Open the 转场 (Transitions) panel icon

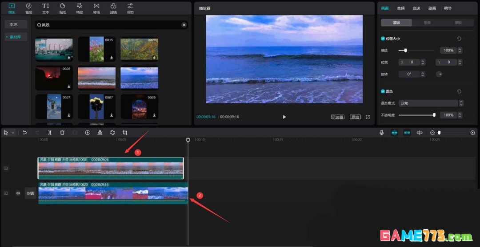[96, 8]
